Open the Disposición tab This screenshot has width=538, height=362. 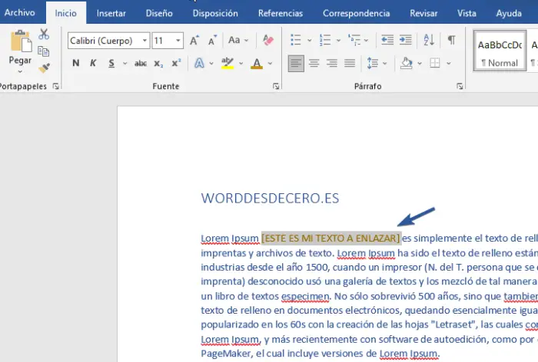click(215, 13)
